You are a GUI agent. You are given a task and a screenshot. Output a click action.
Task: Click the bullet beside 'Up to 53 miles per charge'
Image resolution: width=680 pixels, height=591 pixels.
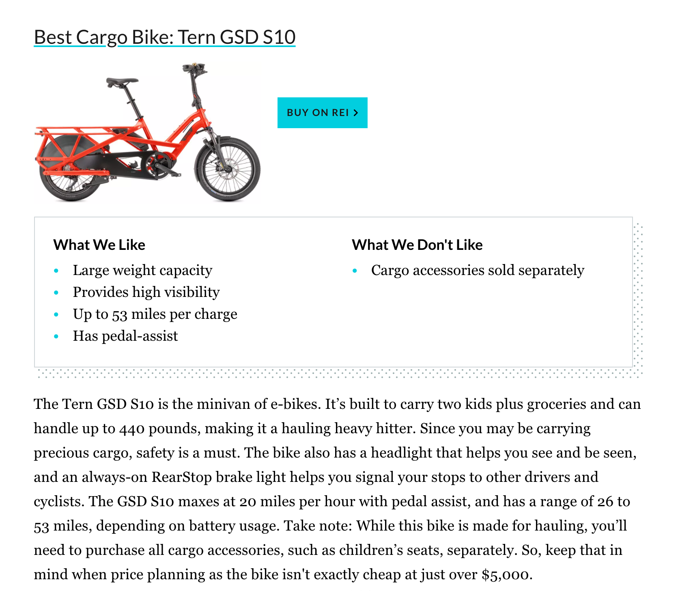pyautogui.click(x=57, y=315)
